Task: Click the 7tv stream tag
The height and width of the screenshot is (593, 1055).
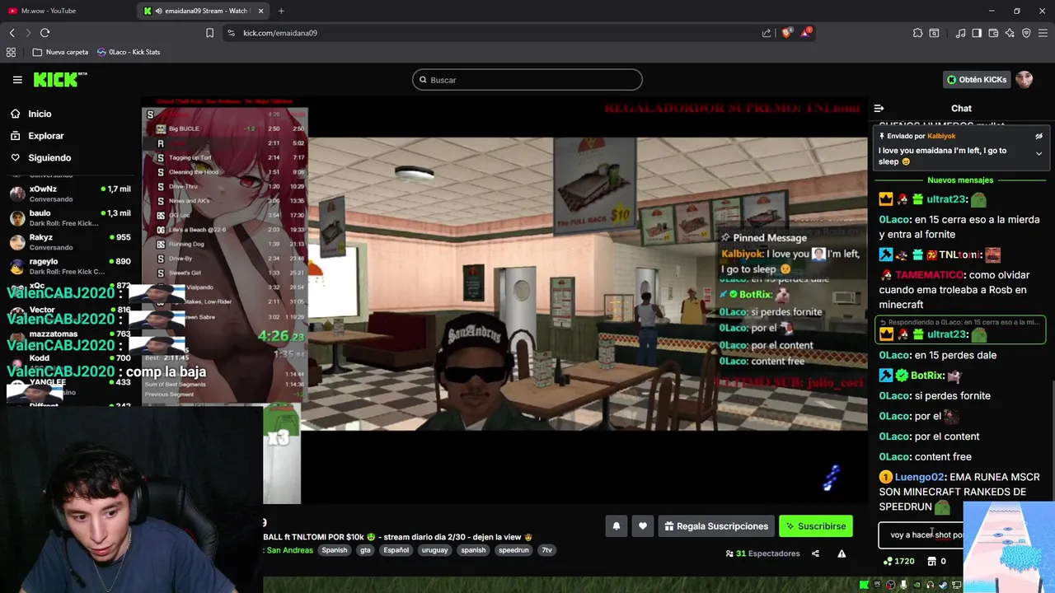Action: (x=546, y=550)
